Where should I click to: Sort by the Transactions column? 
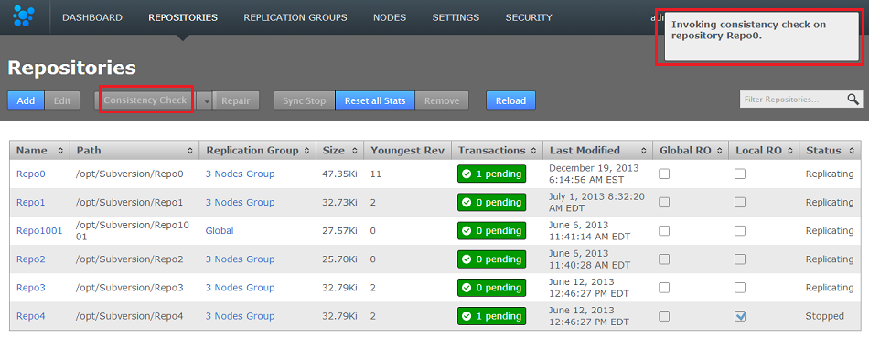(497, 151)
